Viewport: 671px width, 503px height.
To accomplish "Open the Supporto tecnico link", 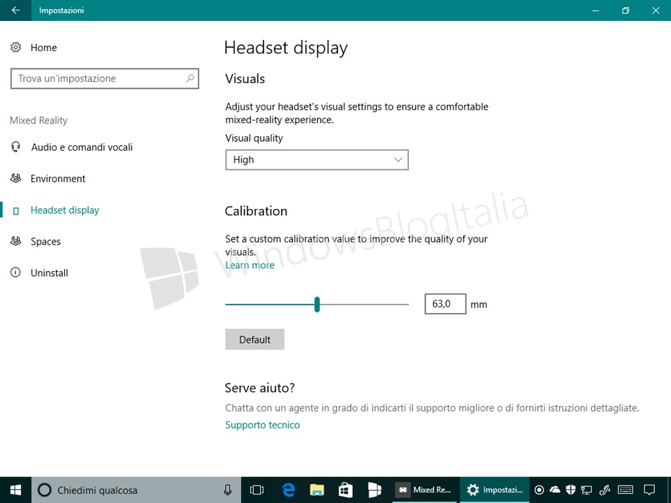I will click(262, 425).
